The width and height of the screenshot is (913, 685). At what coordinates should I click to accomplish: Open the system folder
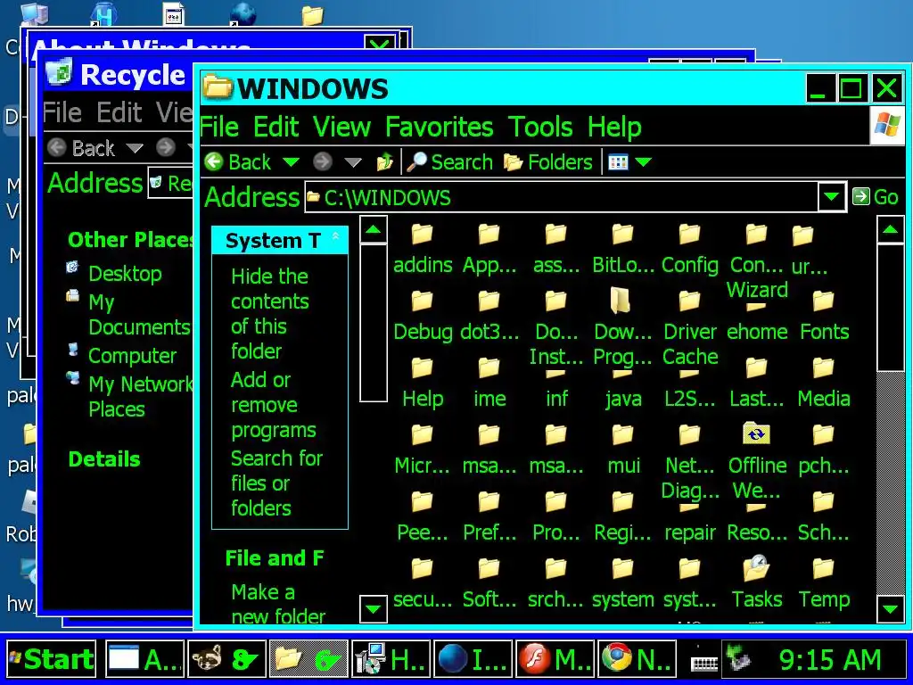(x=623, y=583)
